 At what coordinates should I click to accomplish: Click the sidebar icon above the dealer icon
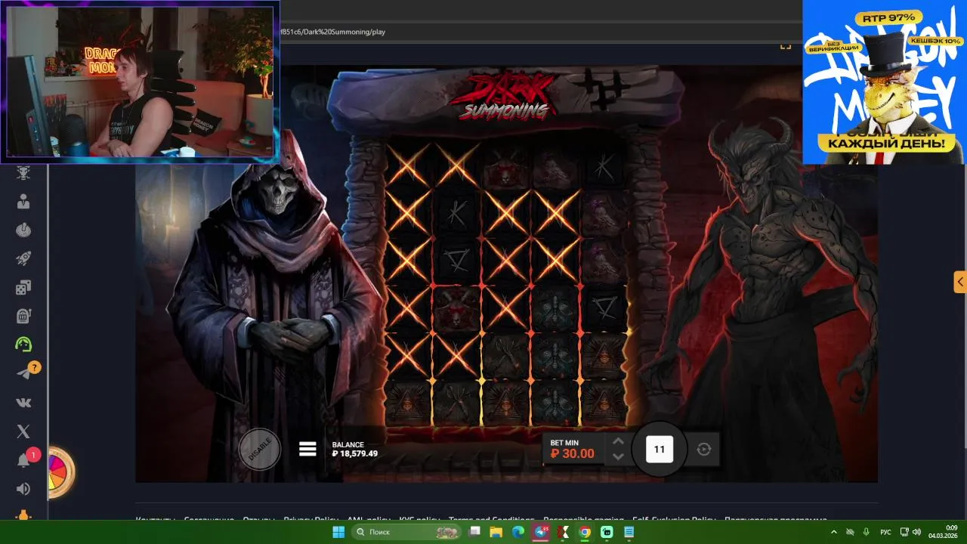pos(23,173)
